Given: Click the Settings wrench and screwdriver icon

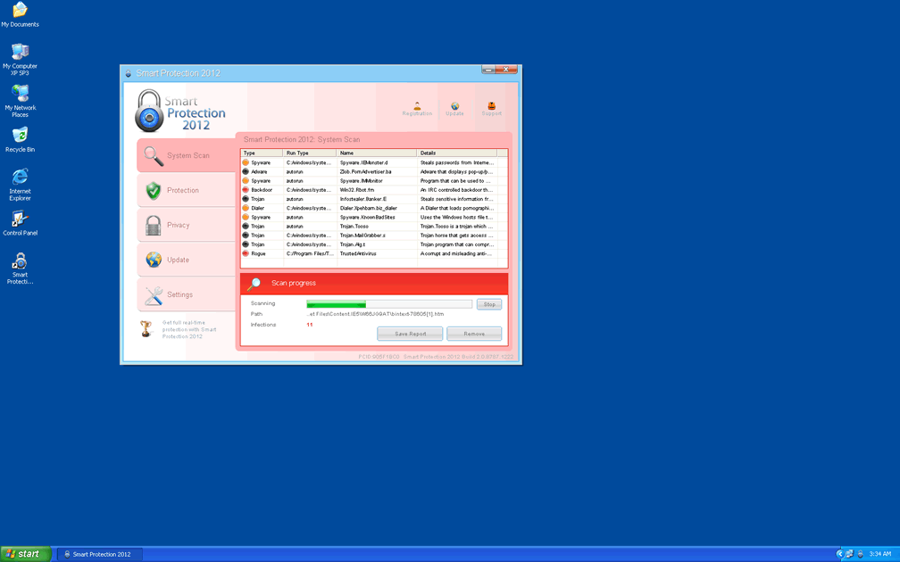Looking at the screenshot, I should coord(154,294).
